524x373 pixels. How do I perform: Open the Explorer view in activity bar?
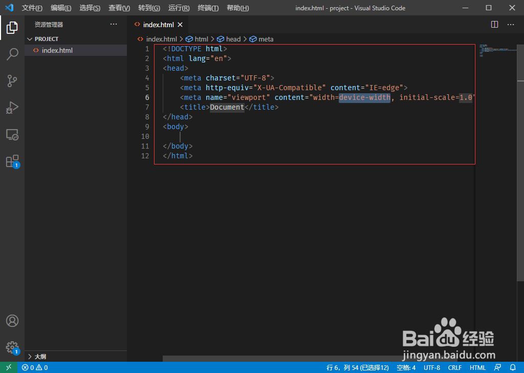click(12, 28)
